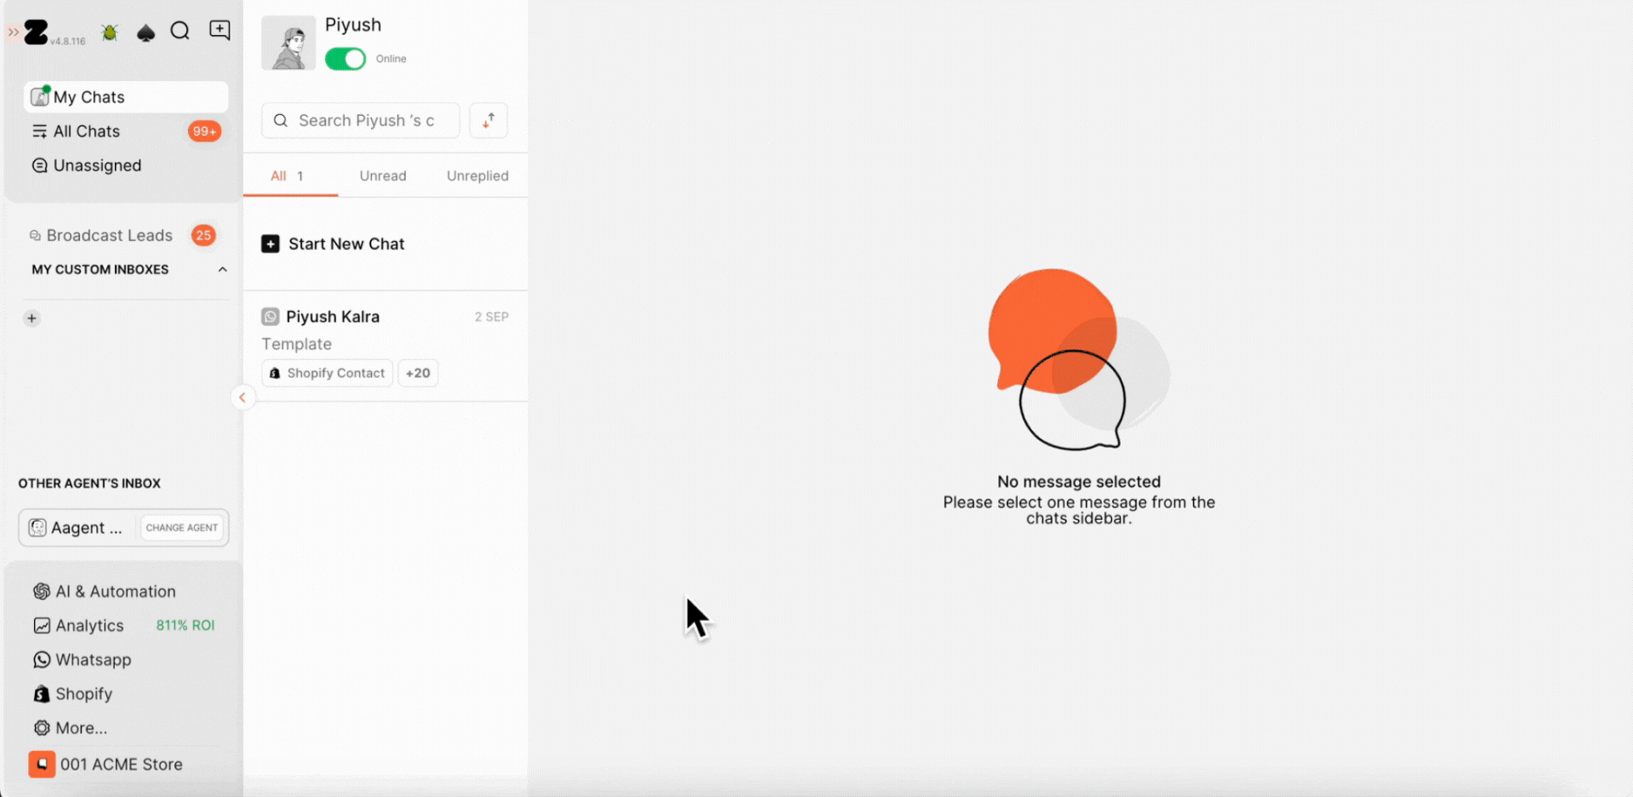Click the 2 SEP date
This screenshot has height=797, width=1633.
pos(492,317)
